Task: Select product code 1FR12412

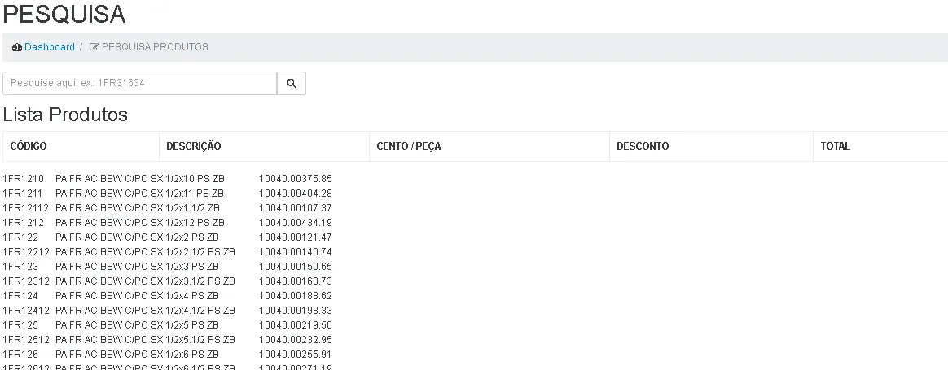Action: click(x=25, y=311)
